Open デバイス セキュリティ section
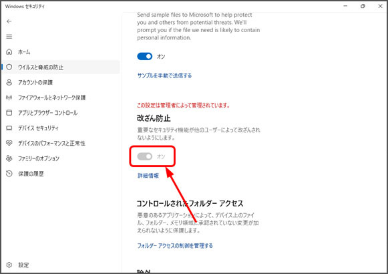This screenshot has width=388, height=274. click(x=61, y=128)
